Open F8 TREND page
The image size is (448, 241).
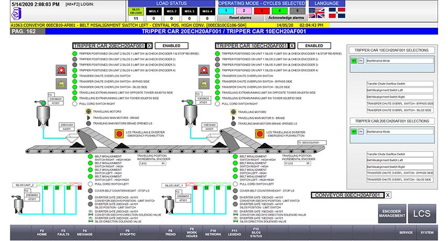[171, 233]
